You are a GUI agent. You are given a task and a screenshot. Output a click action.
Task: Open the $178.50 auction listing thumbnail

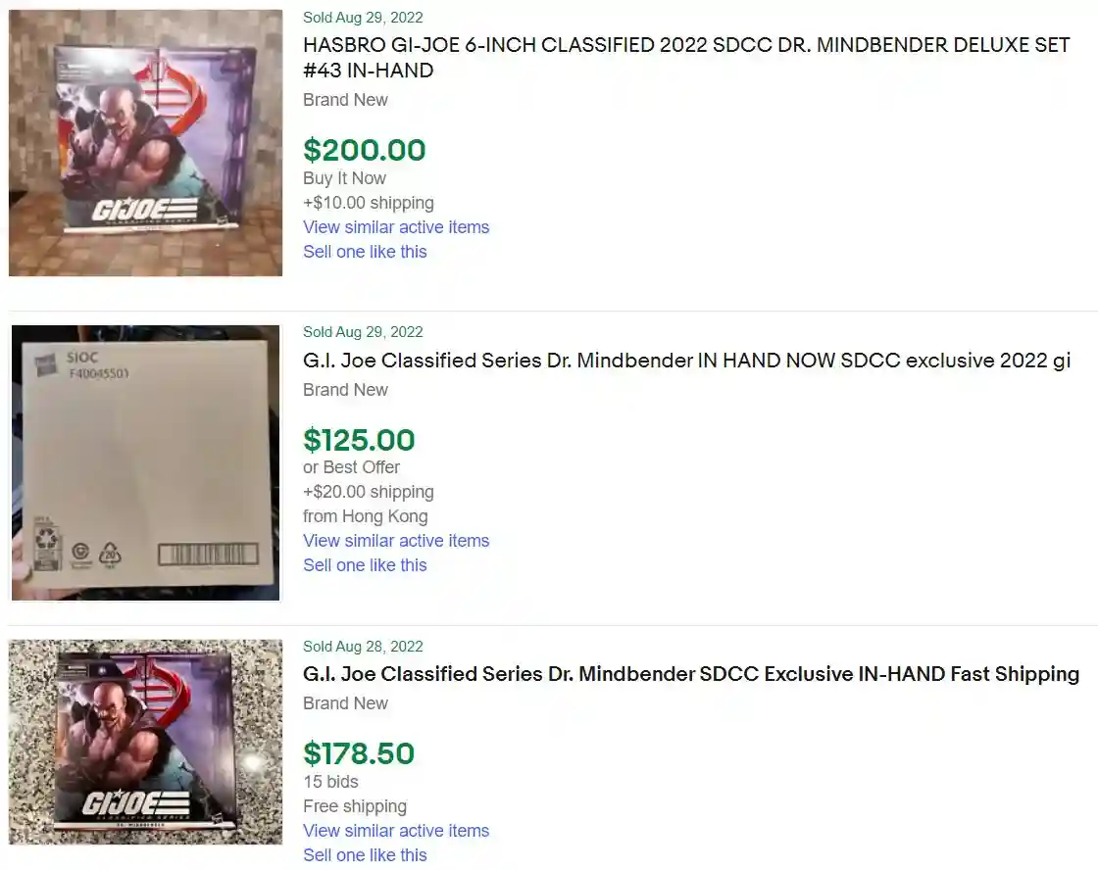(146, 742)
